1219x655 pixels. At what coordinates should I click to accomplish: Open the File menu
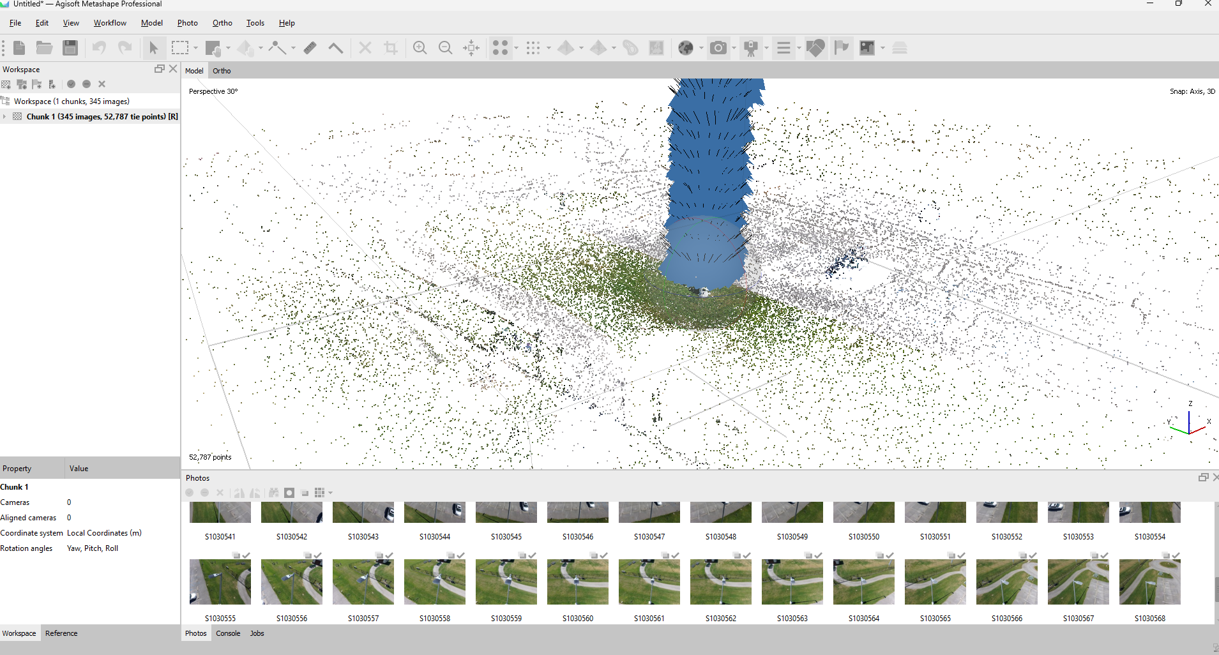point(15,23)
